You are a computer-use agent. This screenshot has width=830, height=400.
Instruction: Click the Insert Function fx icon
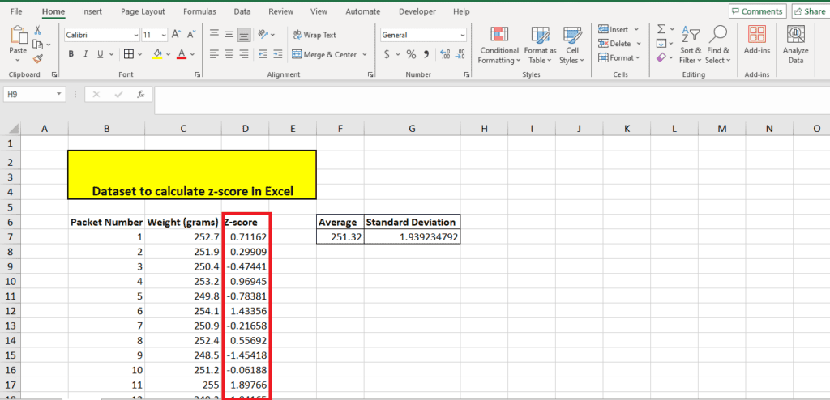tap(141, 94)
